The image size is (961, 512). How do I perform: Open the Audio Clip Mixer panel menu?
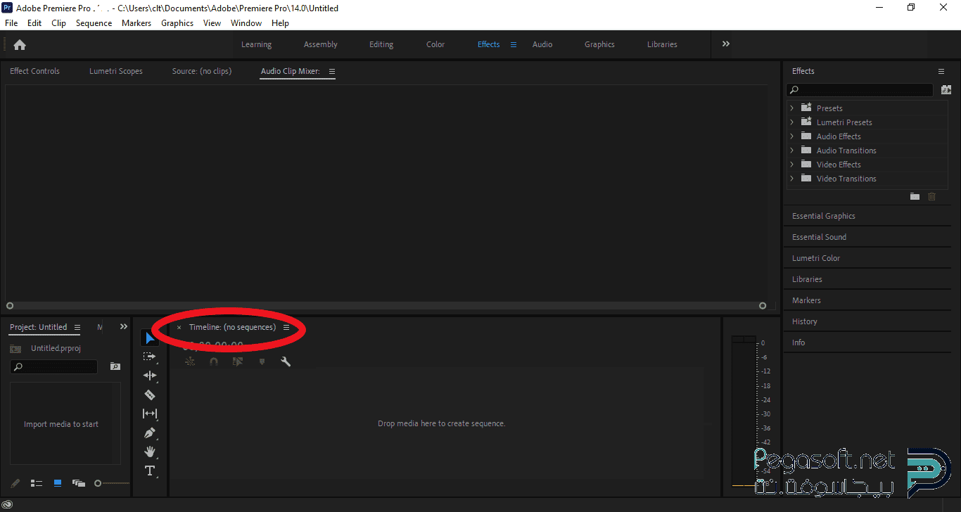tap(332, 71)
